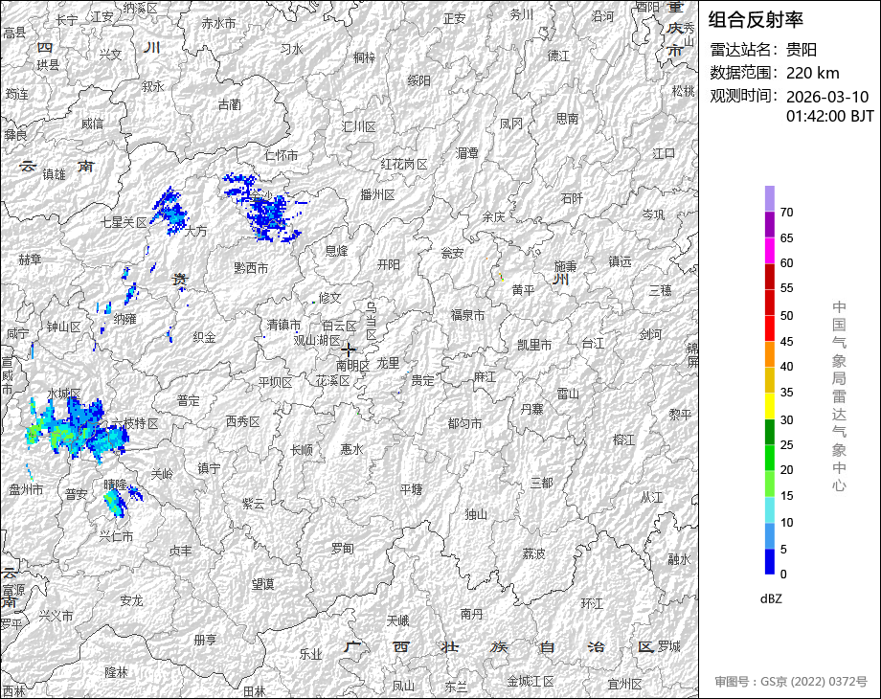Viewport: 881px width, 699px height.
Task: Click the 罗甸 map label
Action: (342, 548)
